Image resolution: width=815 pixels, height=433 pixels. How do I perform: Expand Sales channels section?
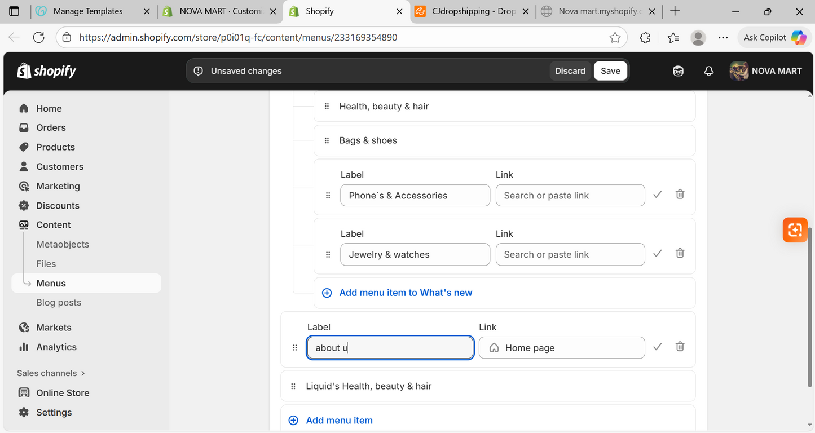[51, 373]
